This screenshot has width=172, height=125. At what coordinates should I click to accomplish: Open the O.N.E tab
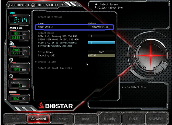point(133,119)
